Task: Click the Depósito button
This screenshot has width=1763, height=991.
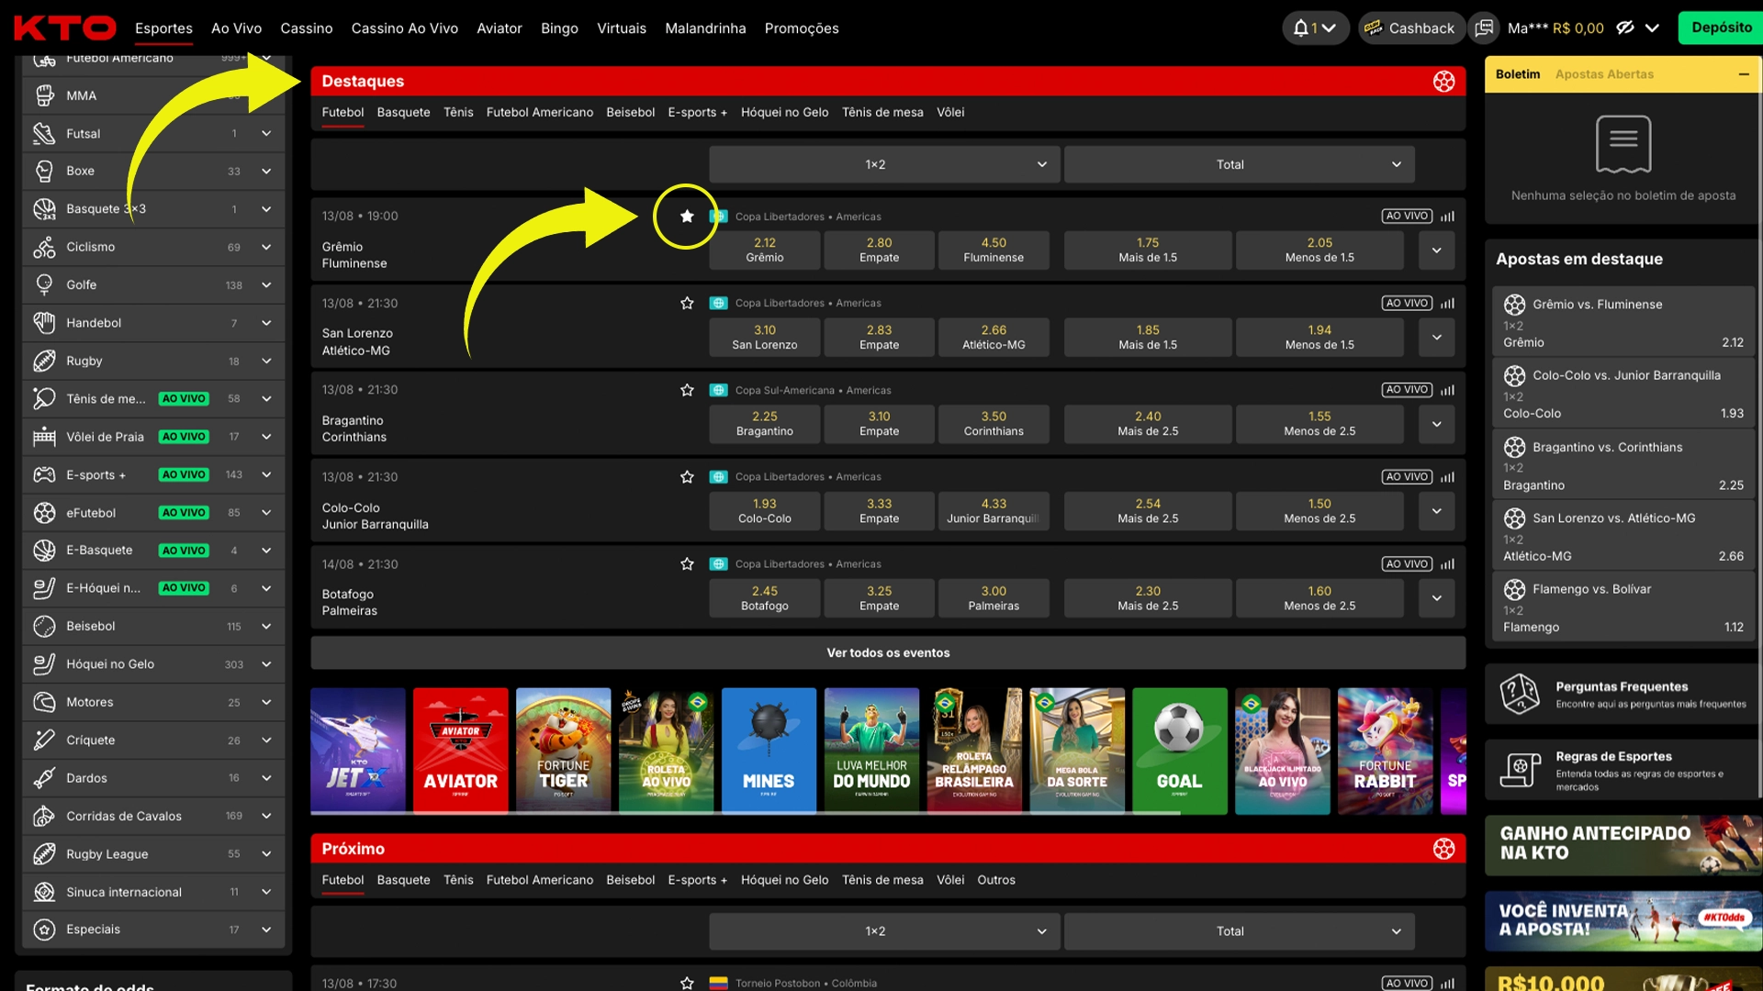Action: pos(1721,28)
